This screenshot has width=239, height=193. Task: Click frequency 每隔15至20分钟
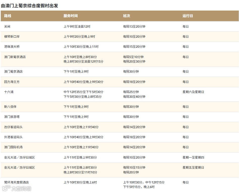coord(134,47)
